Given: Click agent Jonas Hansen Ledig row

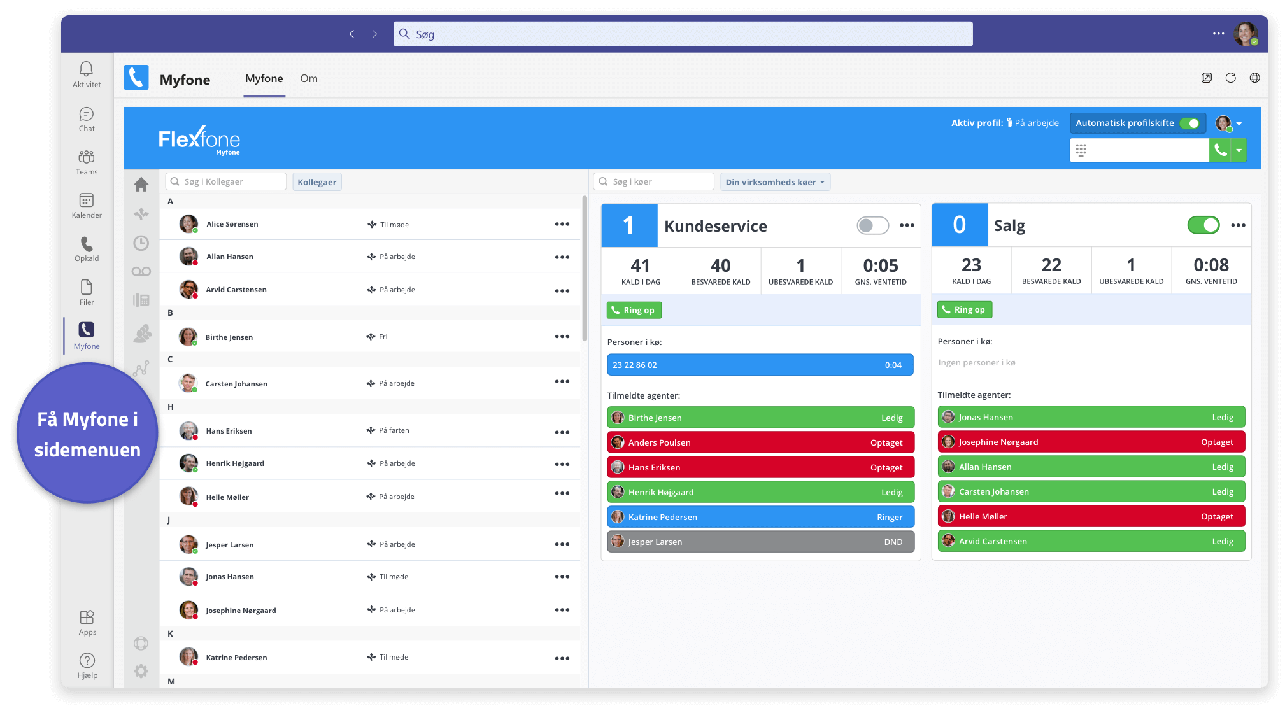Looking at the screenshot, I should (1091, 417).
